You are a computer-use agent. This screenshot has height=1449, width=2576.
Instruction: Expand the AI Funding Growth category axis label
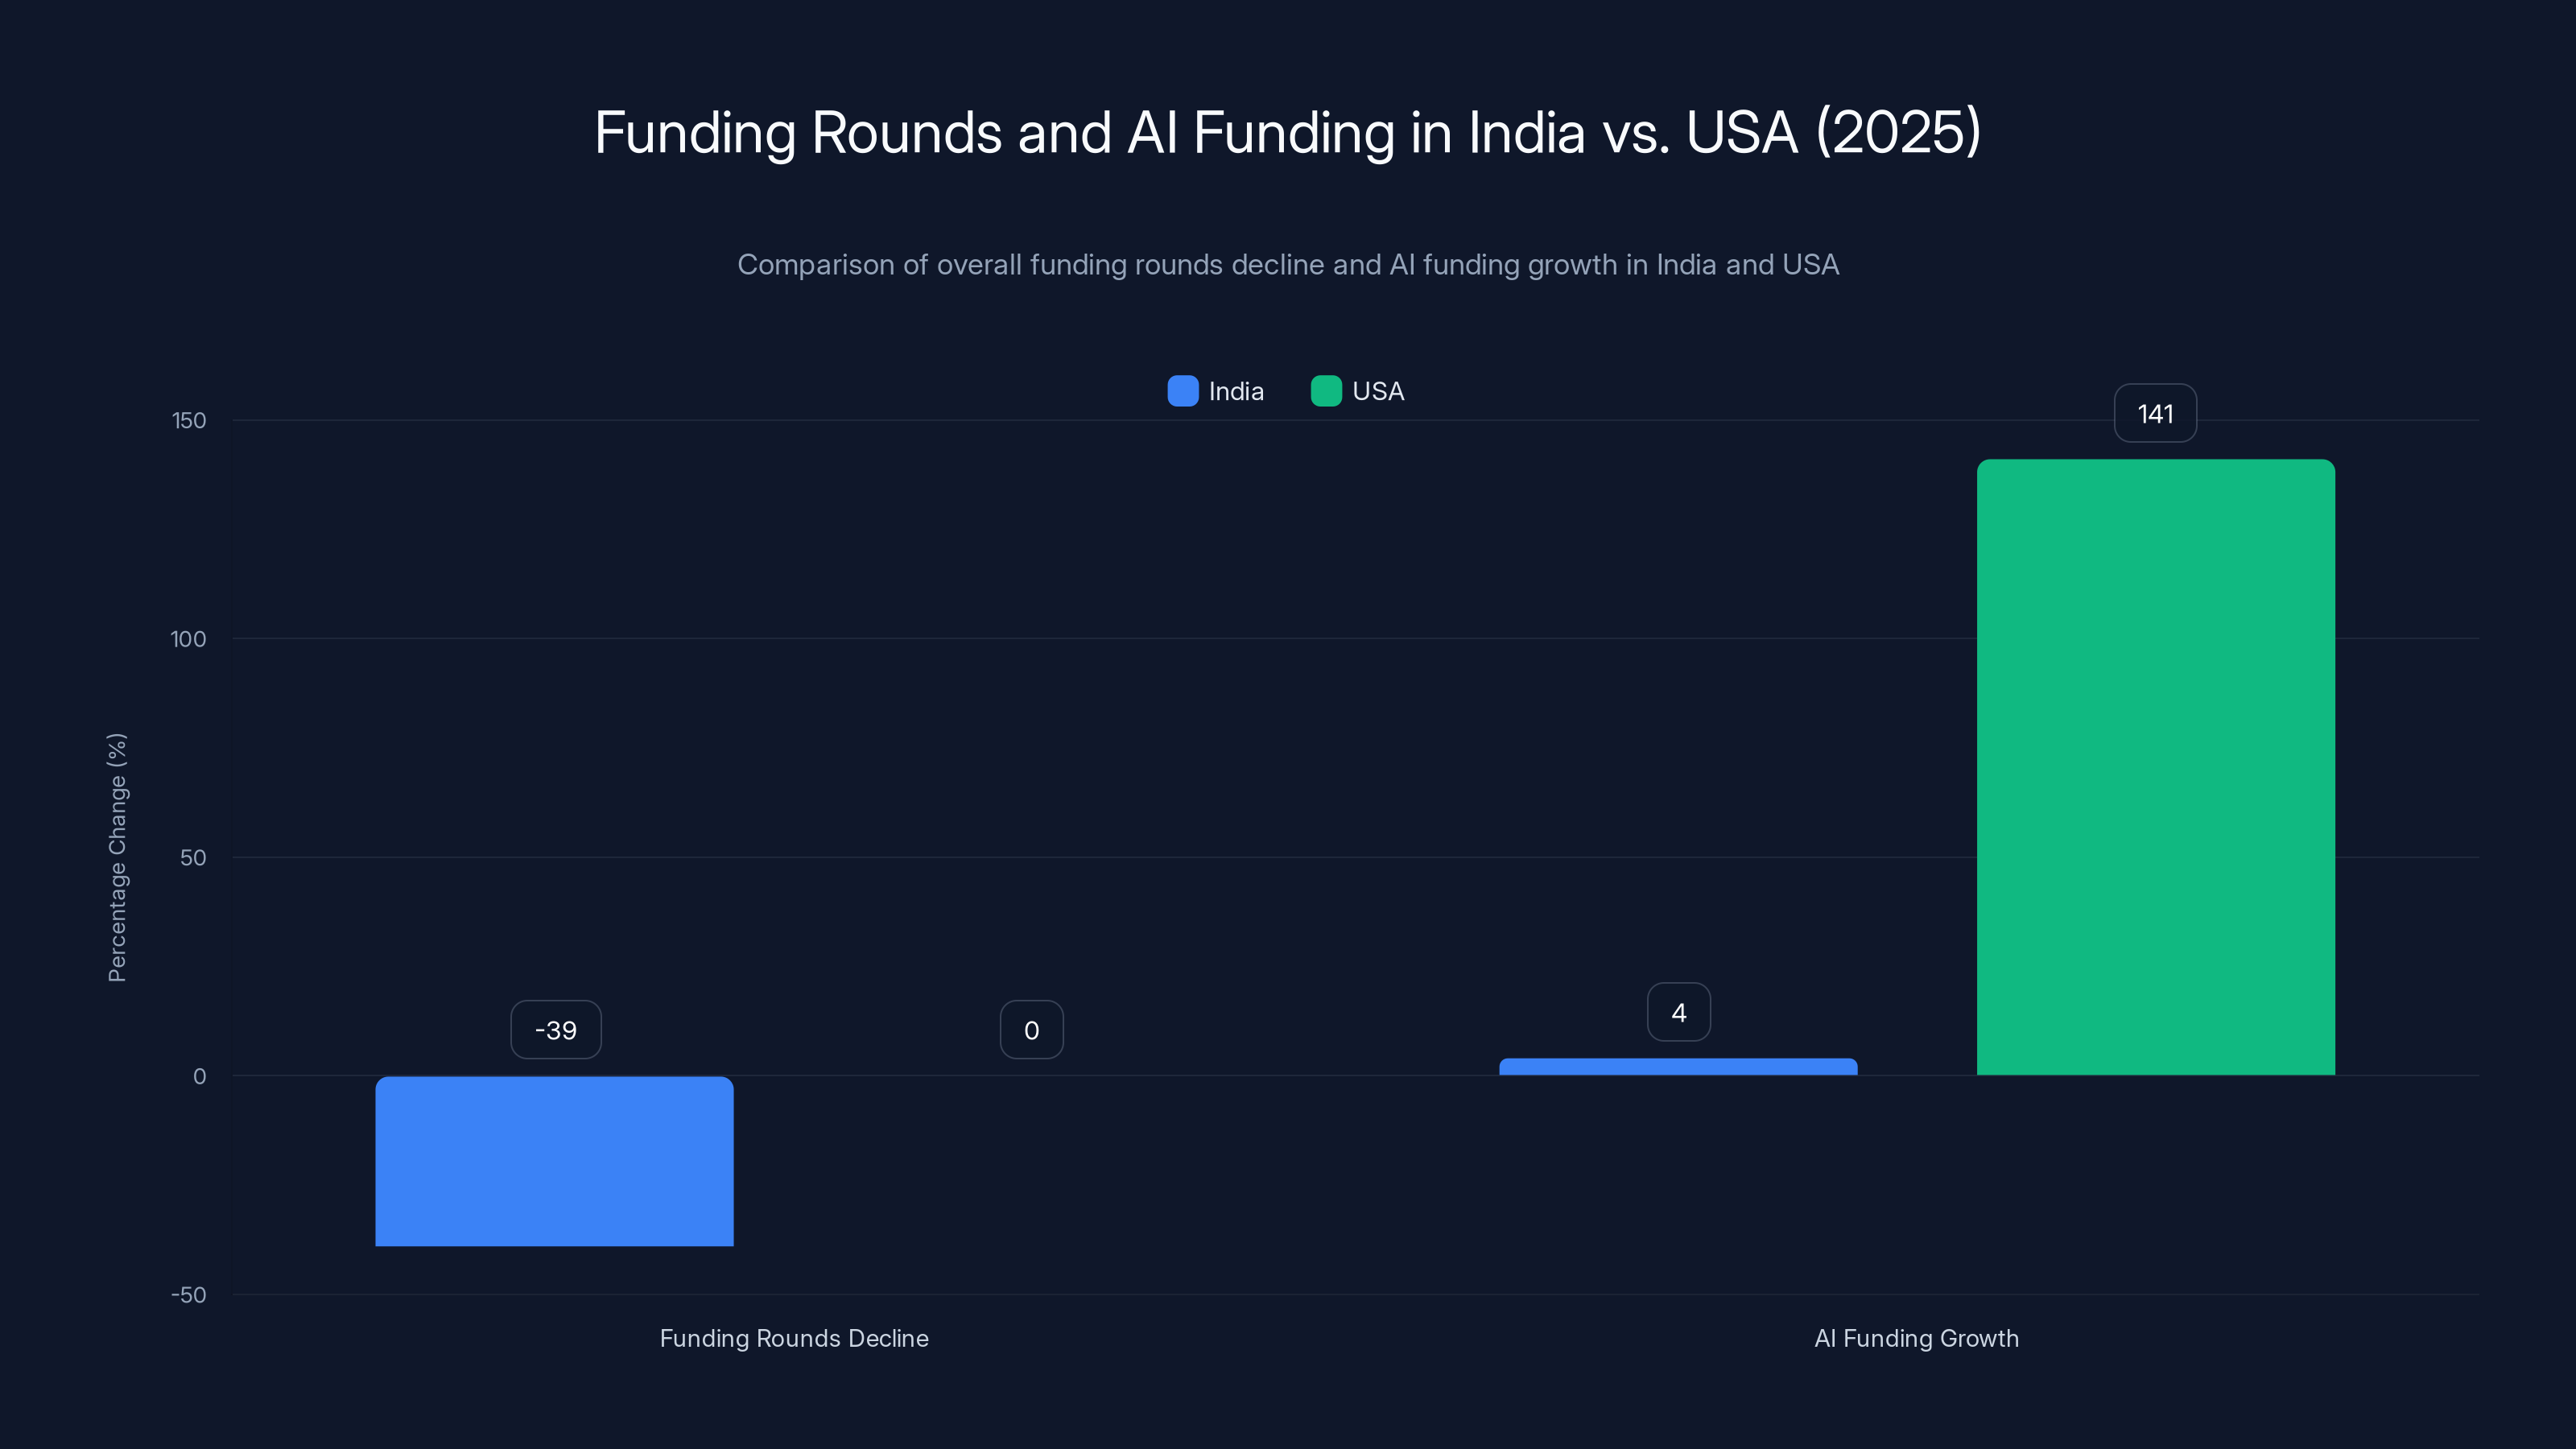(1916, 1338)
